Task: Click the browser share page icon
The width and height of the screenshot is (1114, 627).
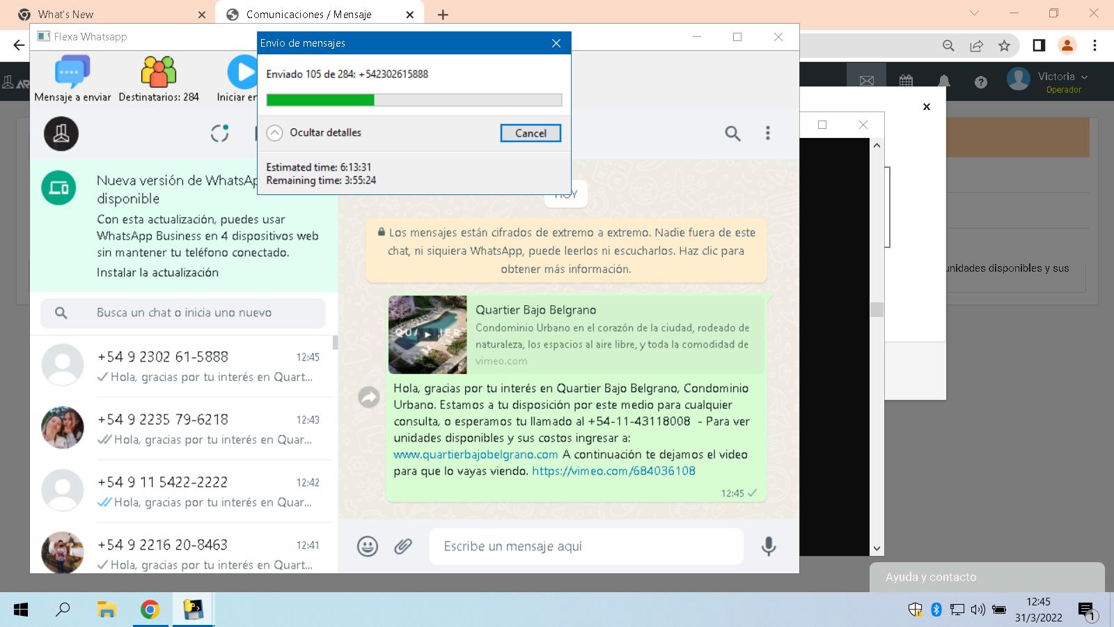Action: click(976, 45)
